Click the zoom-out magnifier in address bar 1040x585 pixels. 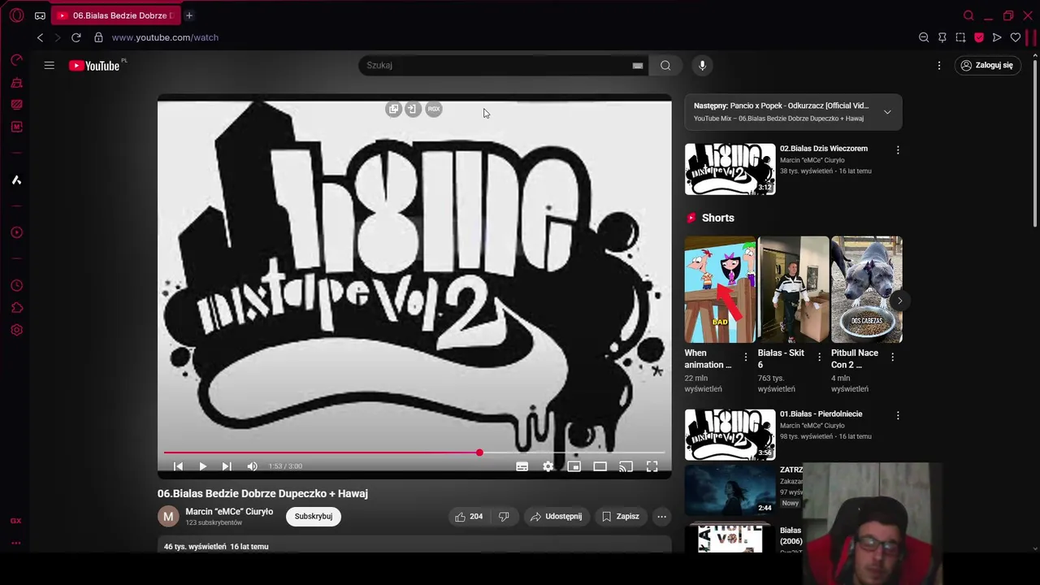click(924, 37)
